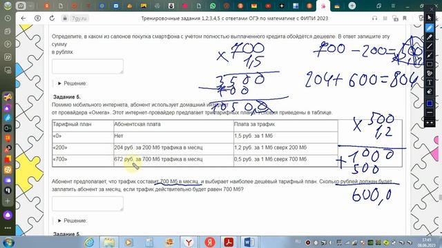Open the blue color swatch picker
442x248 pixels.
[430, 103]
